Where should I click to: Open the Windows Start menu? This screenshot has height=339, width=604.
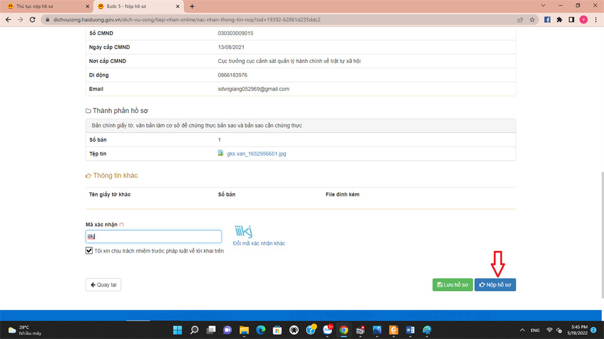[178, 330]
